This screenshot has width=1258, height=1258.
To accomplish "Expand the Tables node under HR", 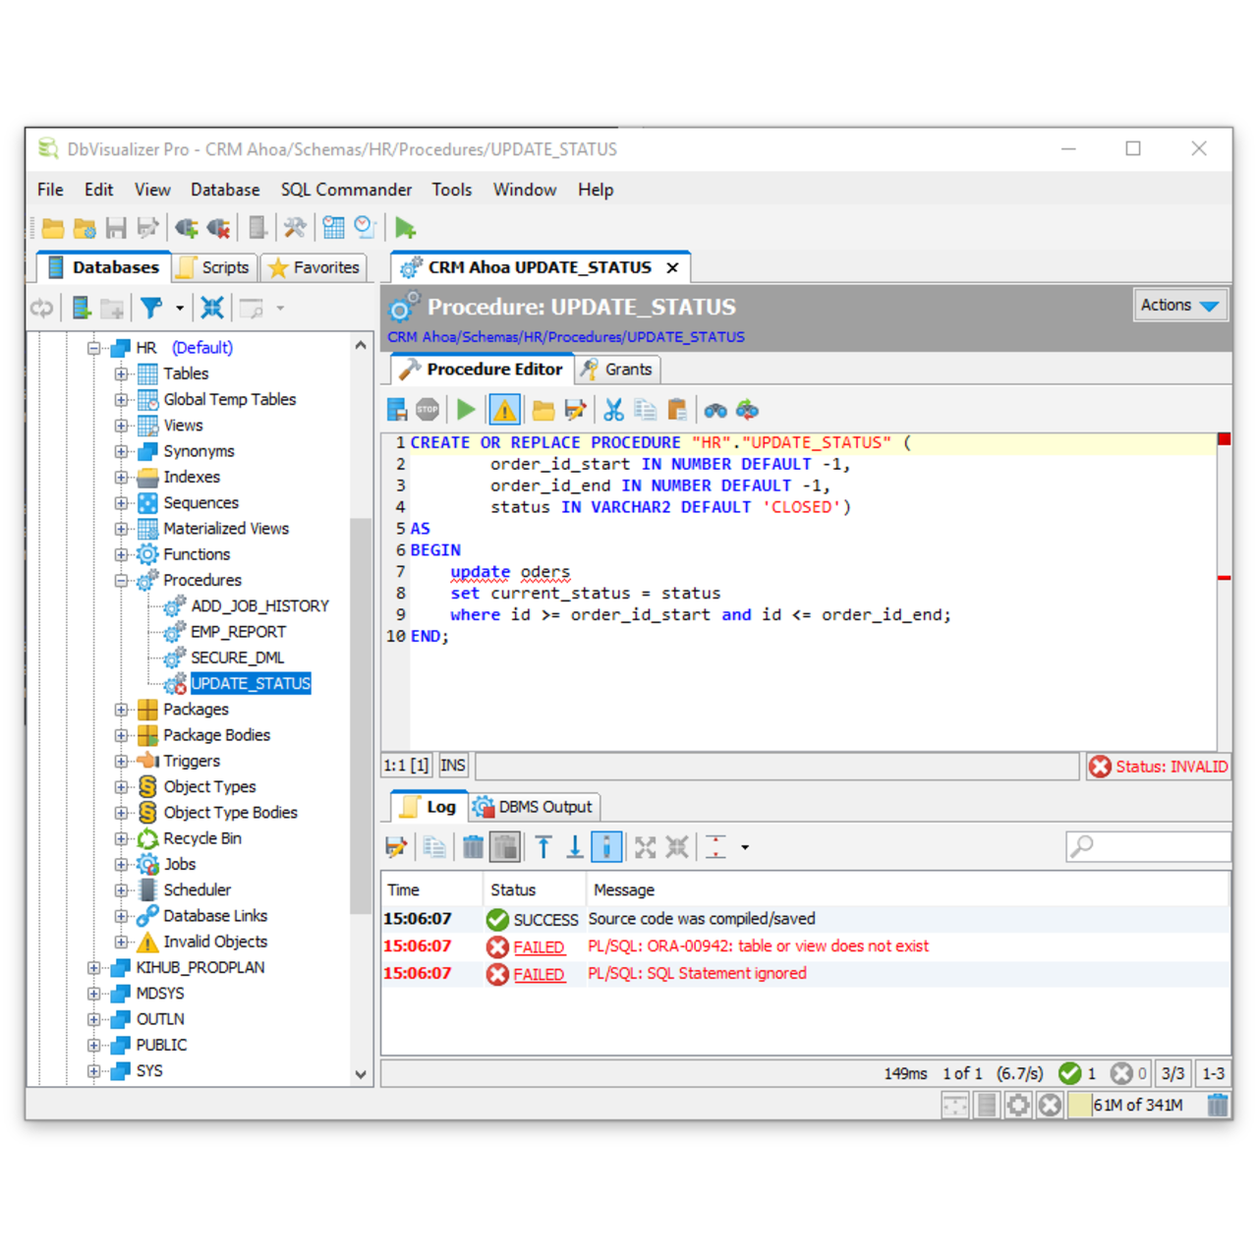I will point(121,373).
